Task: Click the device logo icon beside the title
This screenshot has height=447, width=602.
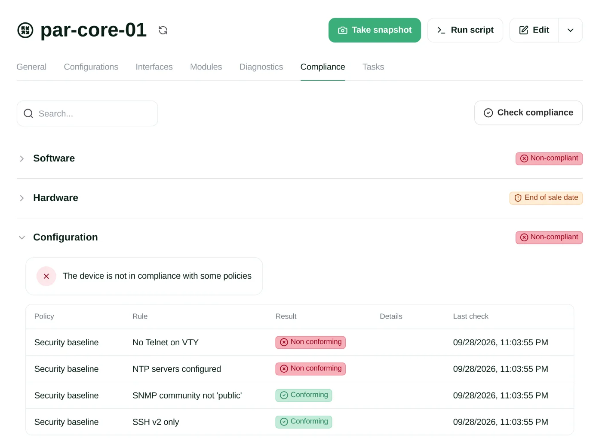Action: [25, 30]
